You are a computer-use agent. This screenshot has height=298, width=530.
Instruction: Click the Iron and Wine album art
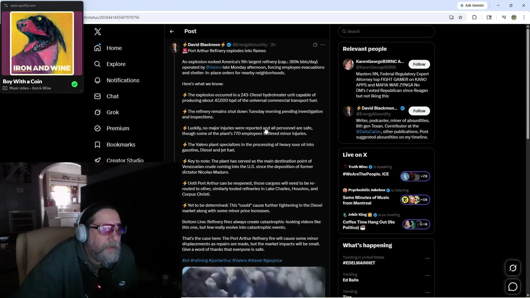(x=42, y=43)
